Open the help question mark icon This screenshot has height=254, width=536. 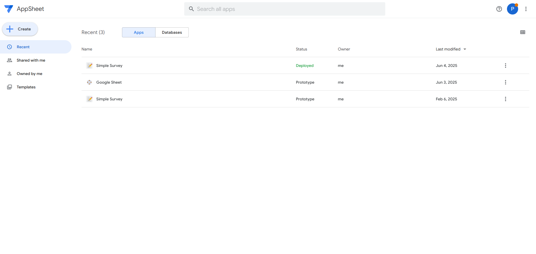click(499, 9)
